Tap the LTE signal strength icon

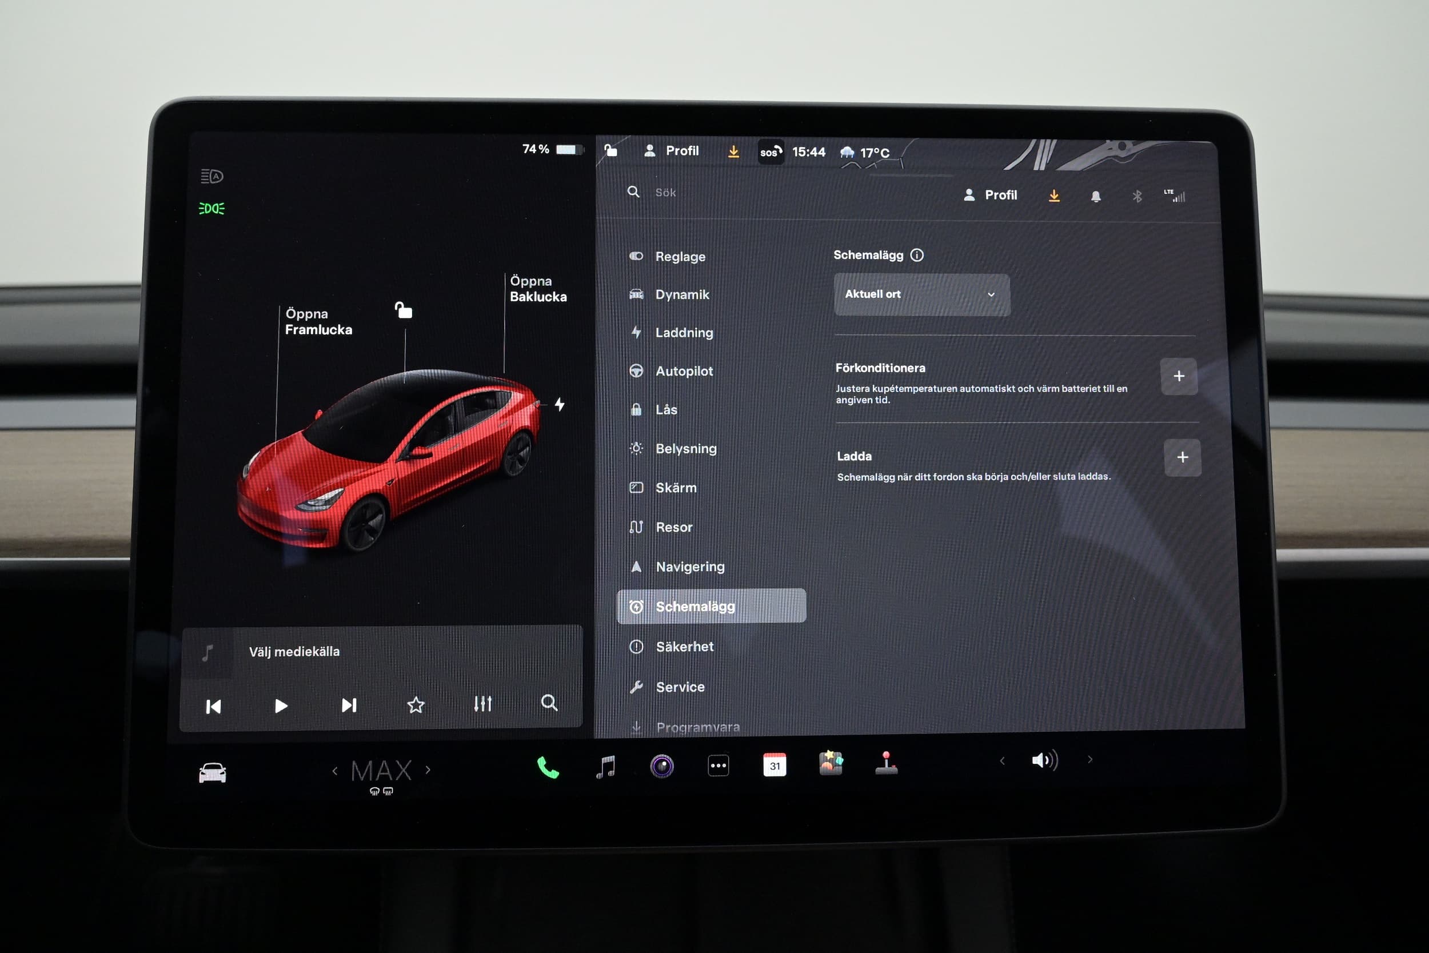pos(1175,196)
